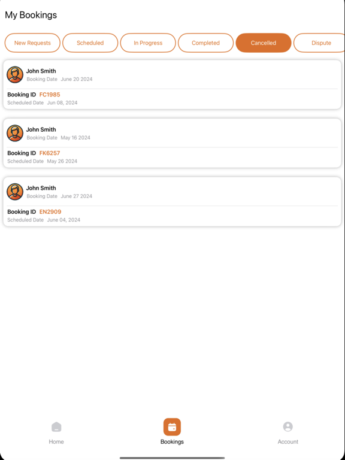Image resolution: width=345 pixels, height=460 pixels.
Task: Open booking ID FC1985 link
Action: point(50,95)
